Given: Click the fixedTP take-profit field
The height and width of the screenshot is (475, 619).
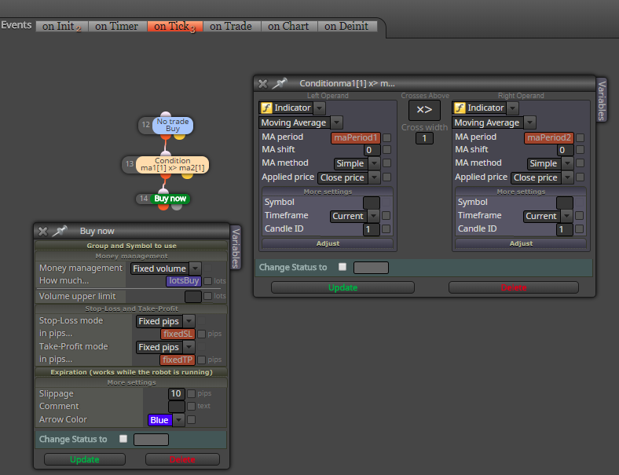Looking at the screenshot, I should click(x=178, y=360).
